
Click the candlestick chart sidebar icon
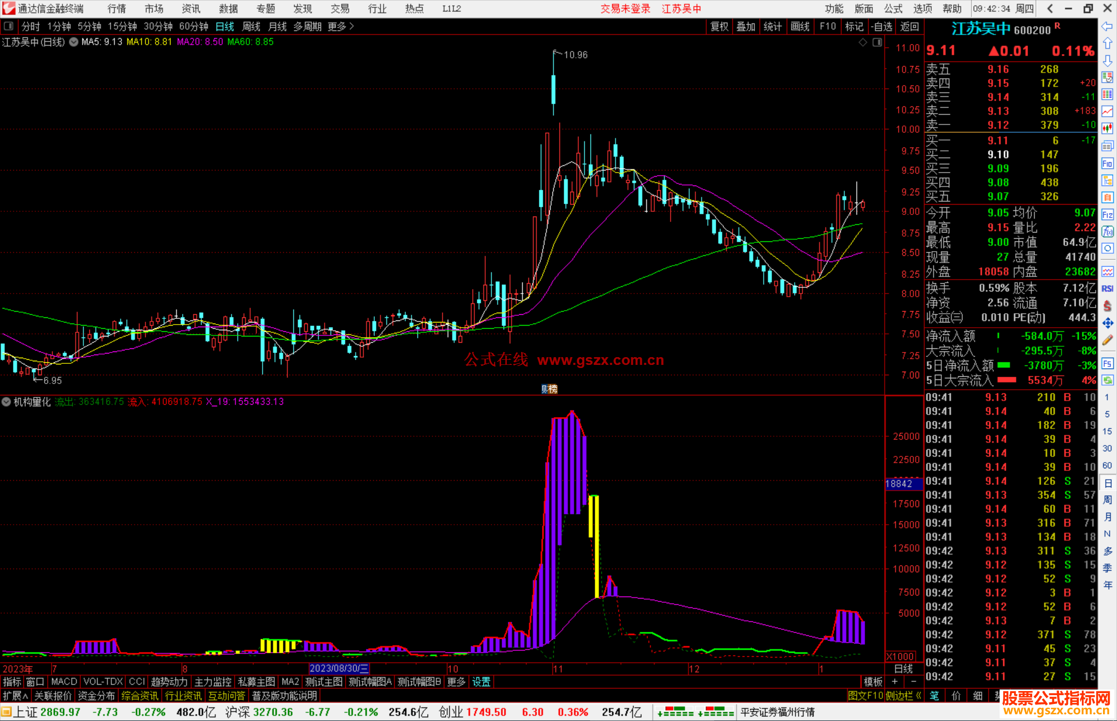click(x=1107, y=128)
